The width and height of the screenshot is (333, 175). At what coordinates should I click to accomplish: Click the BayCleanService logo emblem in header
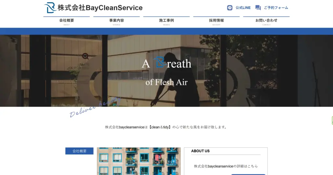pyautogui.click(x=50, y=7)
